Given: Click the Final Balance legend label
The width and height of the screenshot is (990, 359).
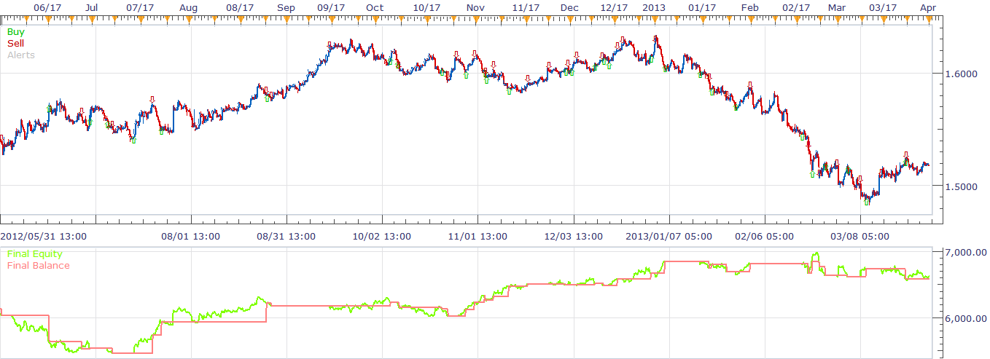Looking at the screenshot, I should (x=38, y=265).
